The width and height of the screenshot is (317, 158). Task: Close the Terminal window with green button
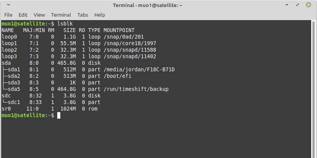308,5
